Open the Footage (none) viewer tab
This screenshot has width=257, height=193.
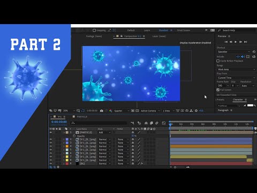[94, 36]
